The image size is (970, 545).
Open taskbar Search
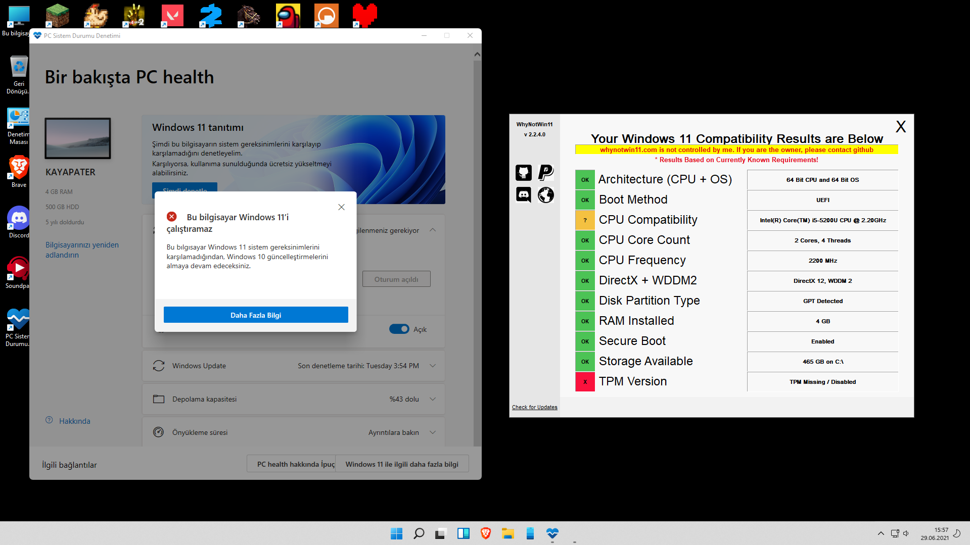419,533
